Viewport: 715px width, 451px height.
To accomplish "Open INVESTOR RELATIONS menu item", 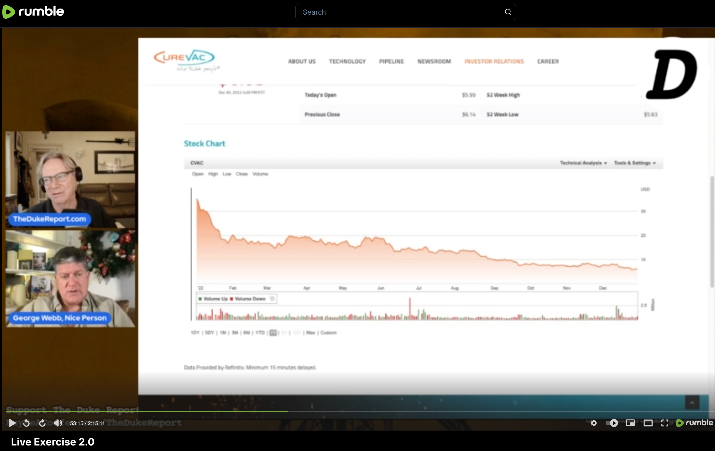I will (x=494, y=62).
